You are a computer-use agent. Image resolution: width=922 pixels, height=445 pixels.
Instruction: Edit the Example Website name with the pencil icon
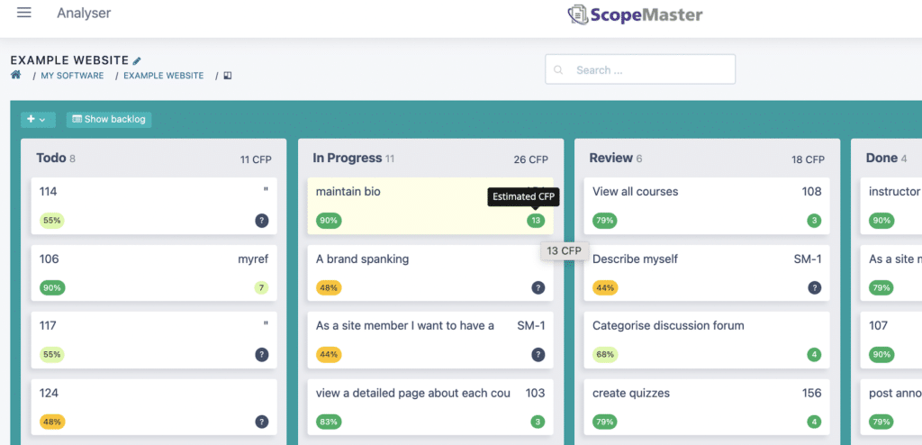click(x=137, y=60)
